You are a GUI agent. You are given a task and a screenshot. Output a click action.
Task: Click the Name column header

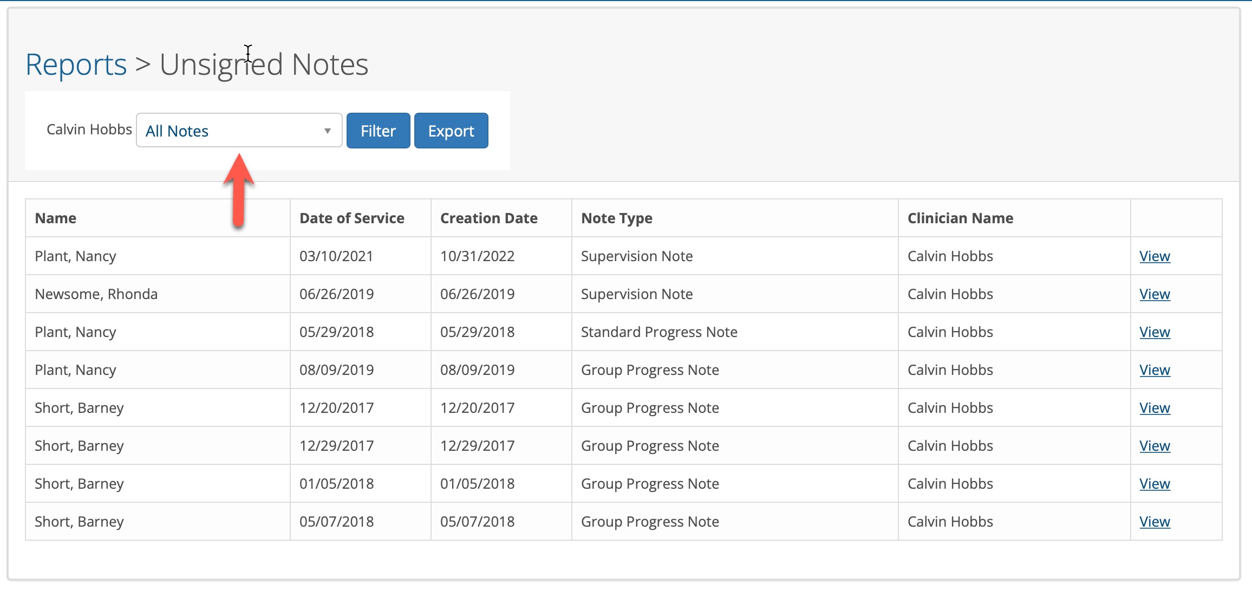click(x=55, y=218)
